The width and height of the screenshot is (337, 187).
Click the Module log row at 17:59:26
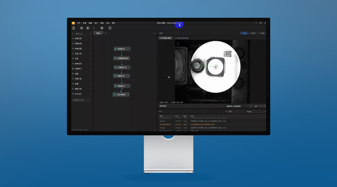(212, 128)
